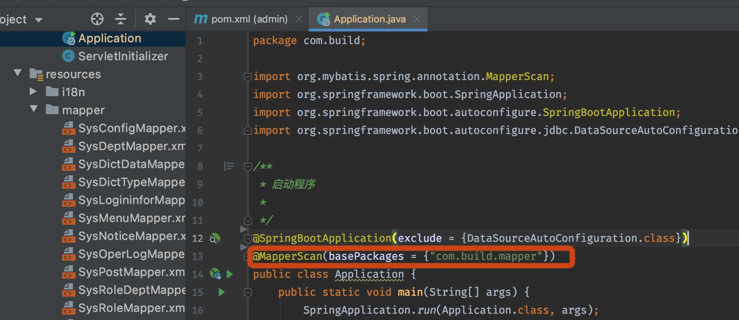Click fold end marker on line 11
The height and width of the screenshot is (320, 739).
(x=248, y=220)
